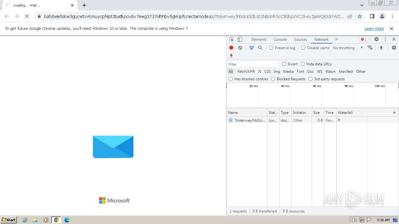Filter requests by Wasm type
399x224 pixels.
[x=330, y=72]
